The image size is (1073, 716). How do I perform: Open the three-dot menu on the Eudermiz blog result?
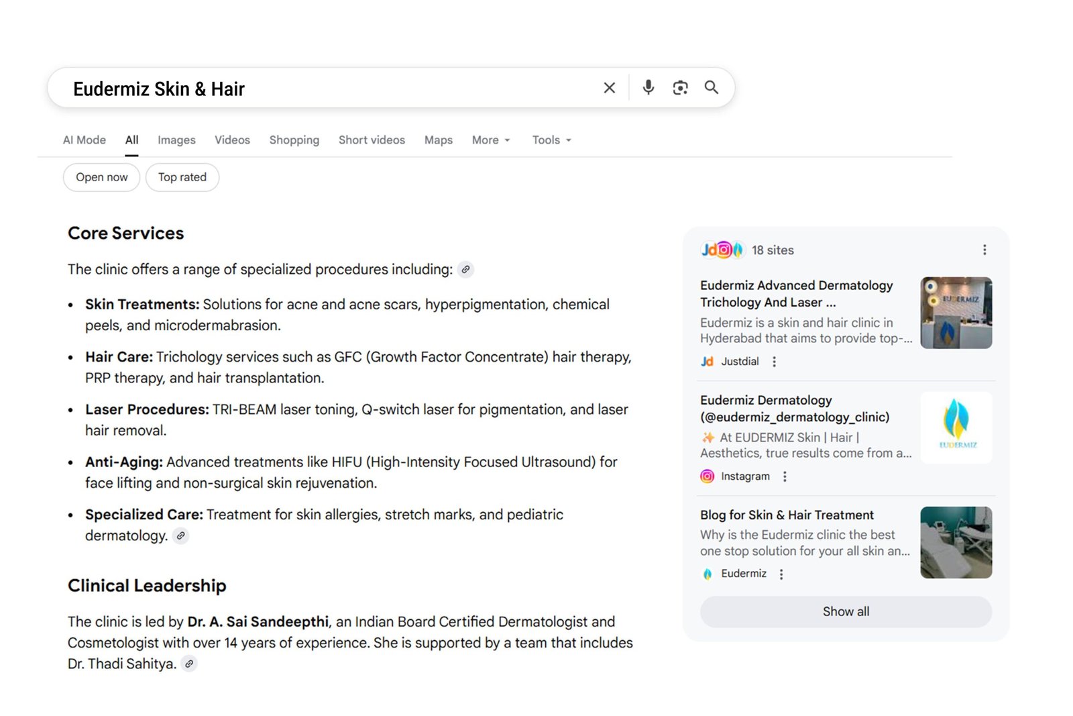(x=781, y=574)
